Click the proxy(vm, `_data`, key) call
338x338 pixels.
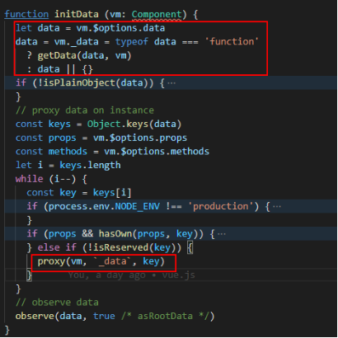click(101, 261)
